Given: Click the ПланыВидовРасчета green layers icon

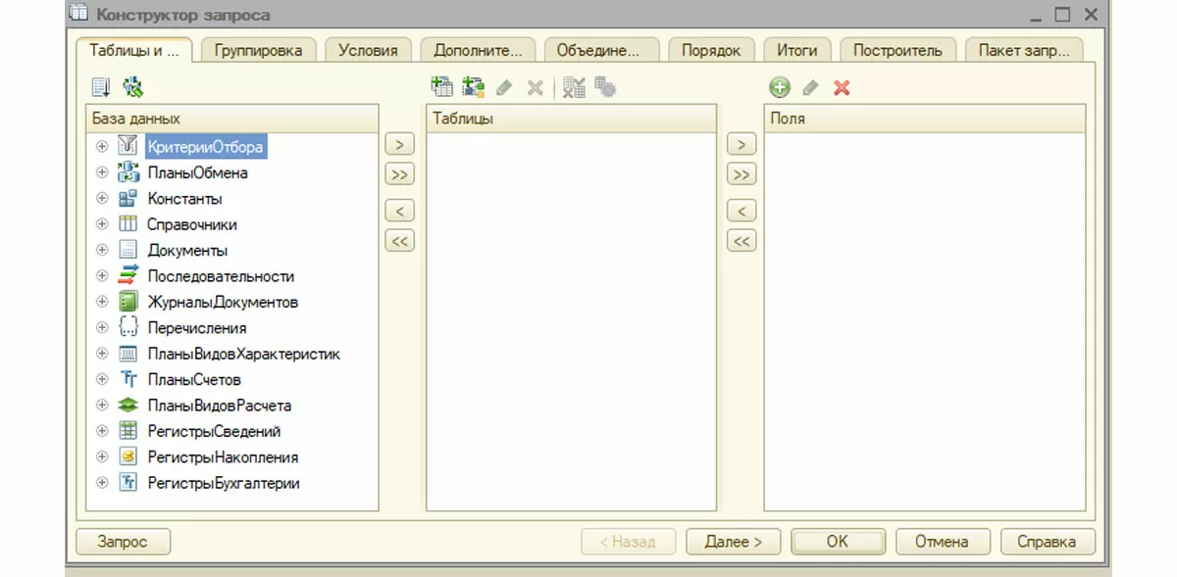Looking at the screenshot, I should click(x=128, y=405).
